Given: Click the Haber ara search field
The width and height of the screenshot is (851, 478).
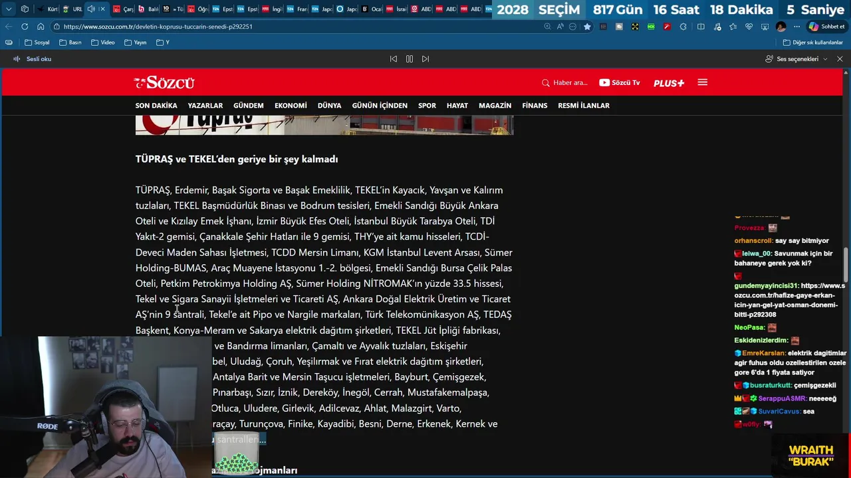Looking at the screenshot, I should click(x=564, y=83).
